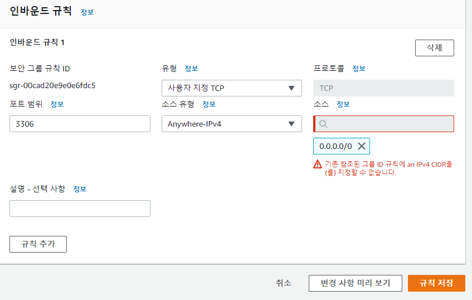Open 정보 link beside 소스 유형
The height and width of the screenshot is (300, 472).
click(x=209, y=104)
